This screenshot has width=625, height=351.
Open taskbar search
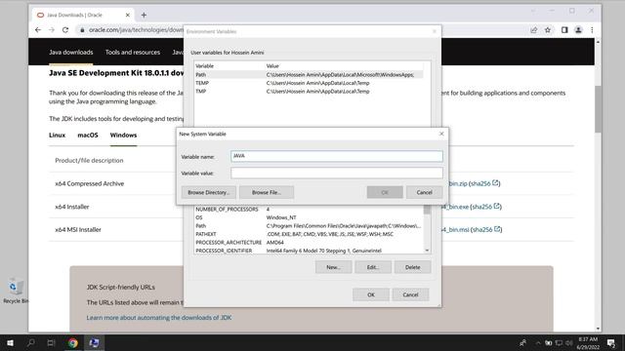(x=30, y=342)
